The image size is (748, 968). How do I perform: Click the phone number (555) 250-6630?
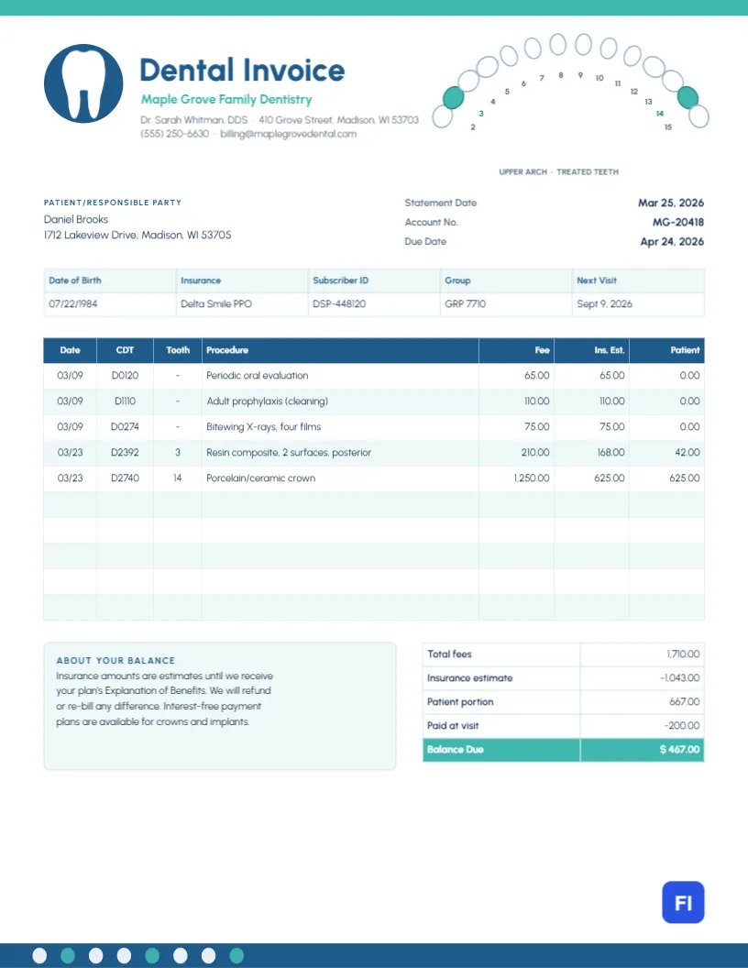coord(175,133)
